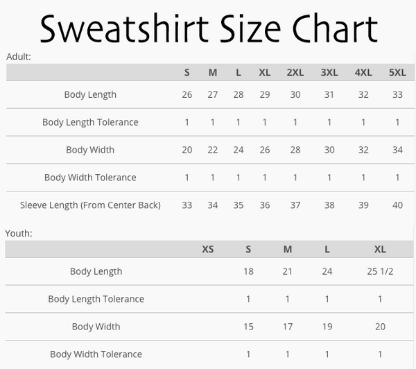Click Youth S body width value 15
The image size is (416, 369).
coord(248,327)
